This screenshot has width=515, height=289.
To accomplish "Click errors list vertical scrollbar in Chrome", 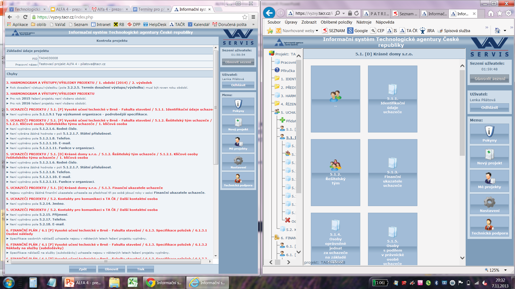I will pos(216,107).
